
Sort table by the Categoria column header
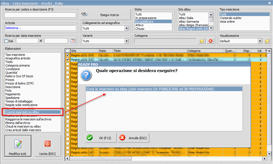coord(205,51)
